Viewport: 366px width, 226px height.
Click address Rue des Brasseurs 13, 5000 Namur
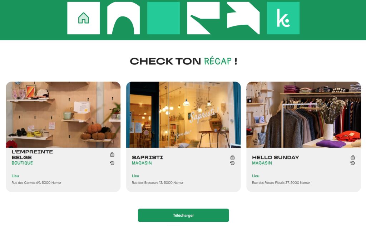pos(158,183)
